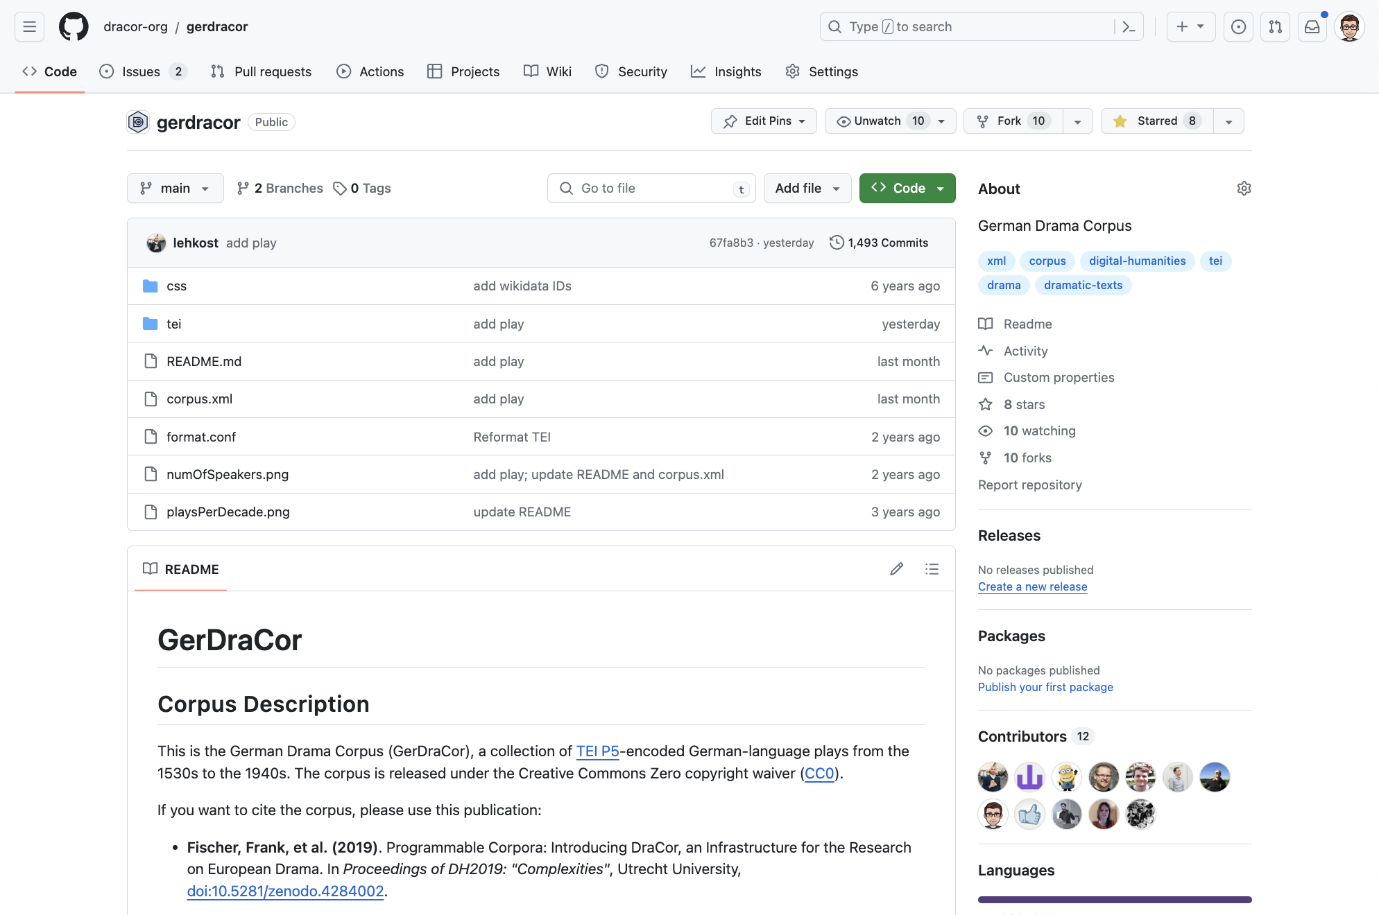Open the star lists dropdown arrow
The width and height of the screenshot is (1379, 915).
tap(1228, 121)
